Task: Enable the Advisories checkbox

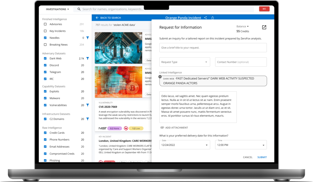Action: [45, 24]
